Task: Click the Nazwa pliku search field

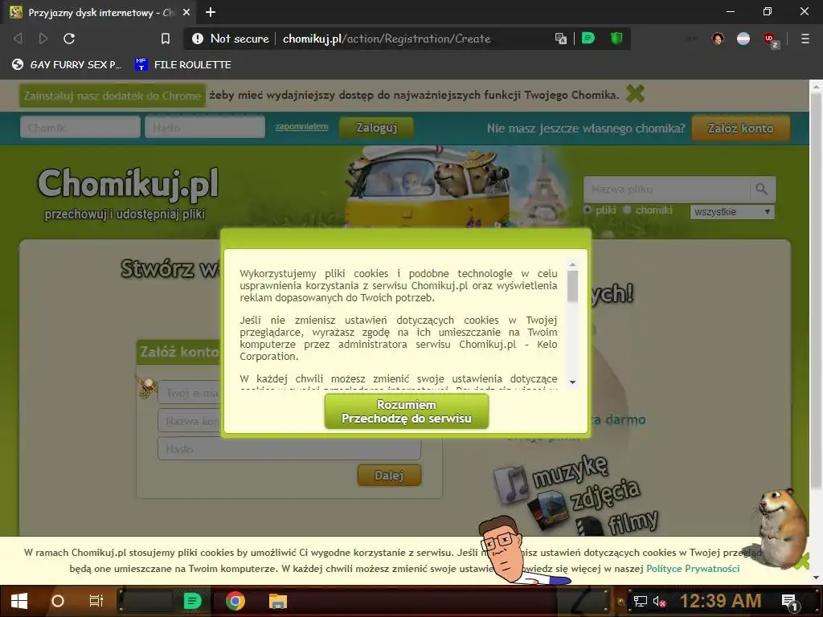Action: click(x=666, y=190)
